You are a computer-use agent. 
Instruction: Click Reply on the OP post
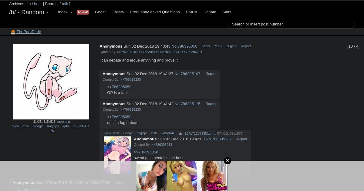(217, 46)
